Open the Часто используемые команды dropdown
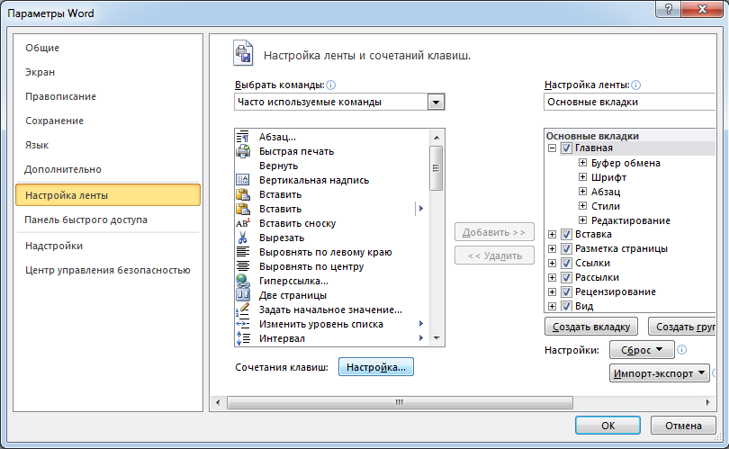This screenshot has height=449, width=729. pos(436,102)
